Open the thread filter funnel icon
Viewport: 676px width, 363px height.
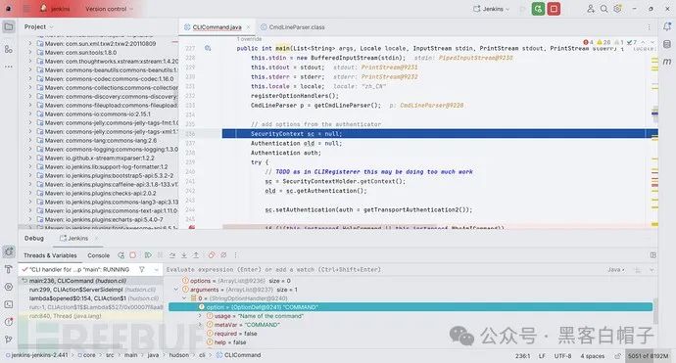pos(142,269)
